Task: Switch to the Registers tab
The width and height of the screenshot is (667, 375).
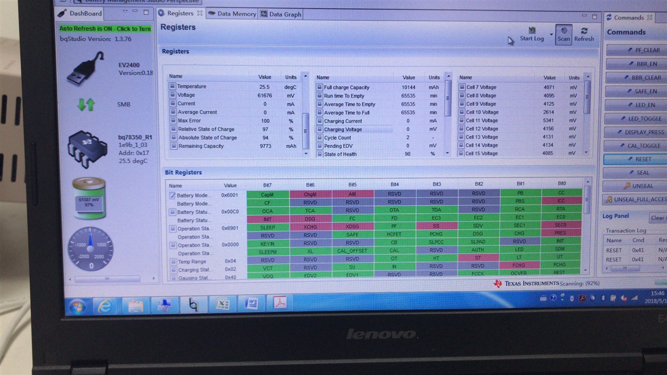Action: tap(180, 14)
